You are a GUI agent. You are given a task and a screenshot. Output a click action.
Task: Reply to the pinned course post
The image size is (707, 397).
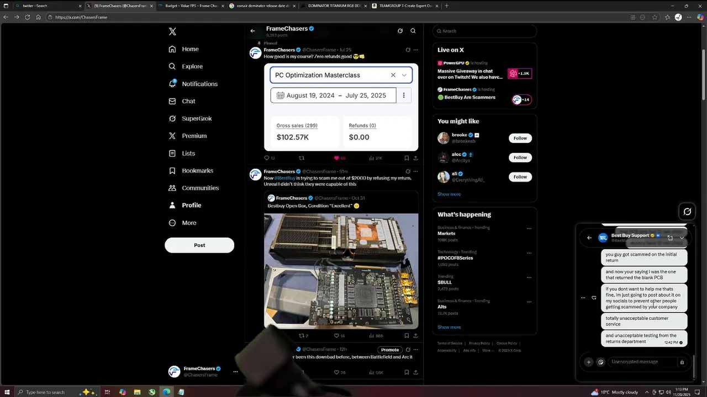click(x=269, y=158)
